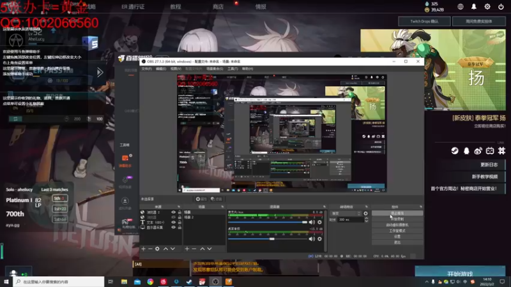Open OBS Studio icon in the taskbar

coord(215,282)
